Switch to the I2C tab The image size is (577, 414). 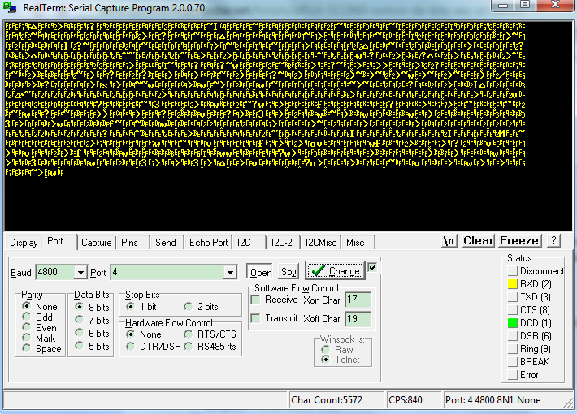click(x=244, y=243)
